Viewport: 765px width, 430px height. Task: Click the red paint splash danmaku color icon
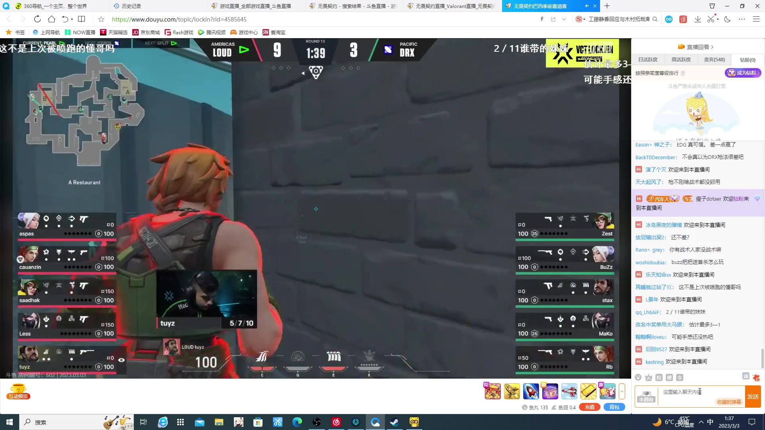point(756,377)
